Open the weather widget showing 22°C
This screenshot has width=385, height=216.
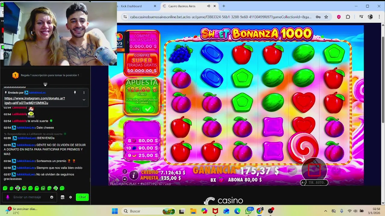(22, 211)
